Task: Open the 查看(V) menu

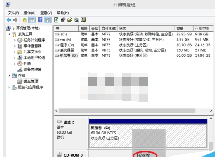Action: tap(46, 13)
